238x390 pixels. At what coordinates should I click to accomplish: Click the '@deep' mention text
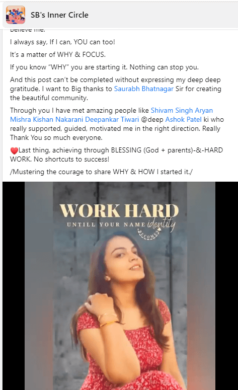click(152, 119)
